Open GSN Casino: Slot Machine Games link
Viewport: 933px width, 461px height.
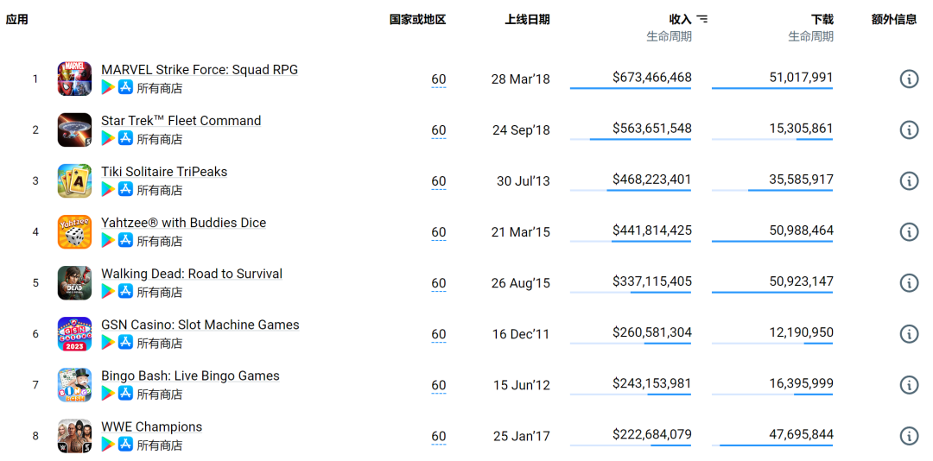tap(200, 325)
